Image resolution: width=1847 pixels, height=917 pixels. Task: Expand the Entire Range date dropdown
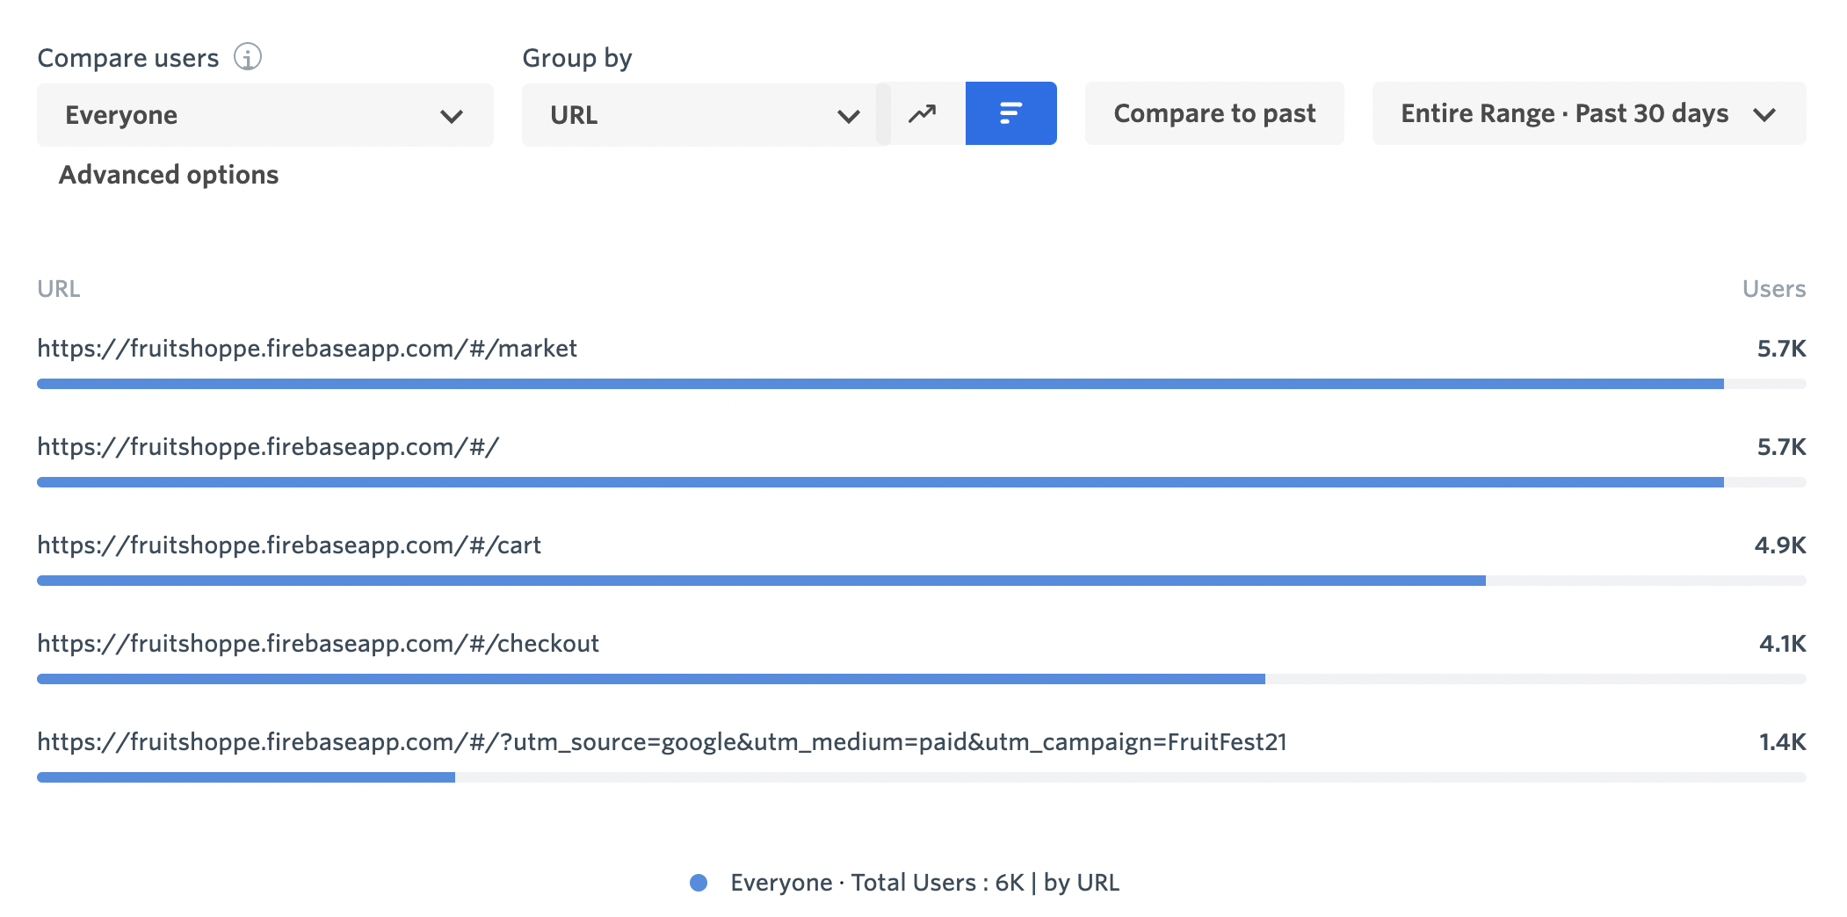1588,114
